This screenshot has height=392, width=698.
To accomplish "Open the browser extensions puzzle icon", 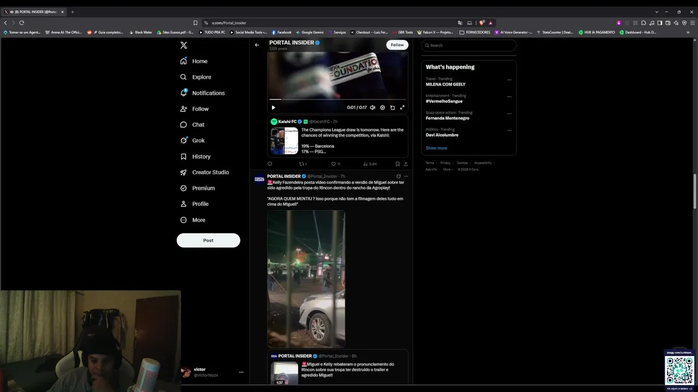I will [643, 23].
